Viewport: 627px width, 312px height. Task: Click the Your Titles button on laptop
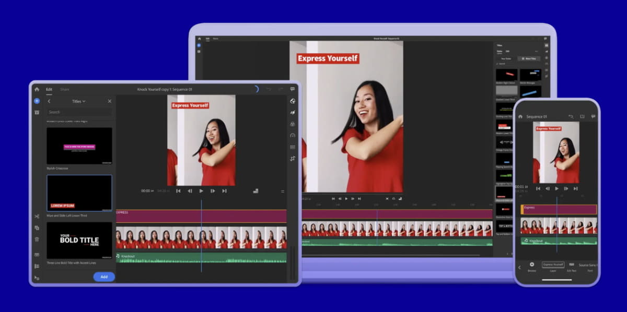[x=506, y=58]
